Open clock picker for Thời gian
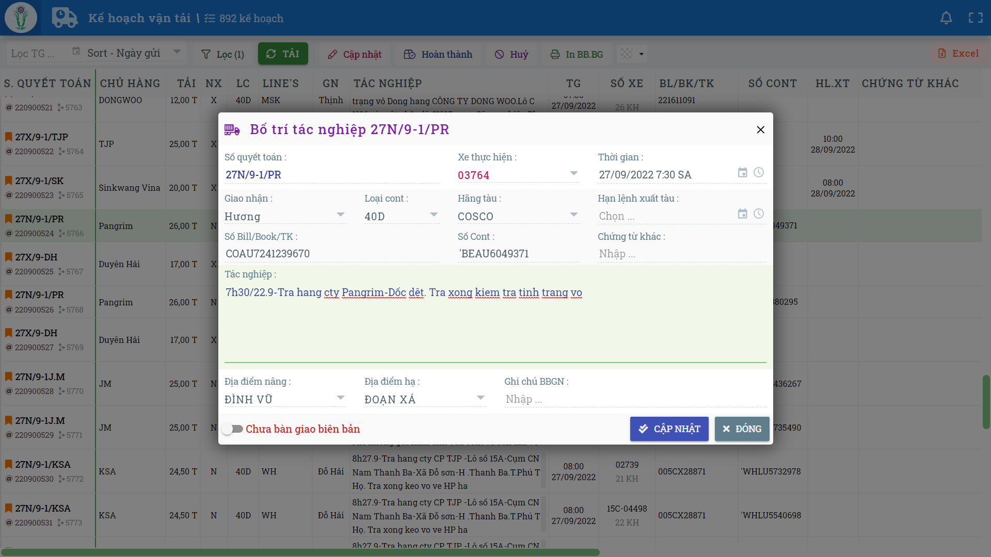991x557 pixels. click(x=758, y=173)
